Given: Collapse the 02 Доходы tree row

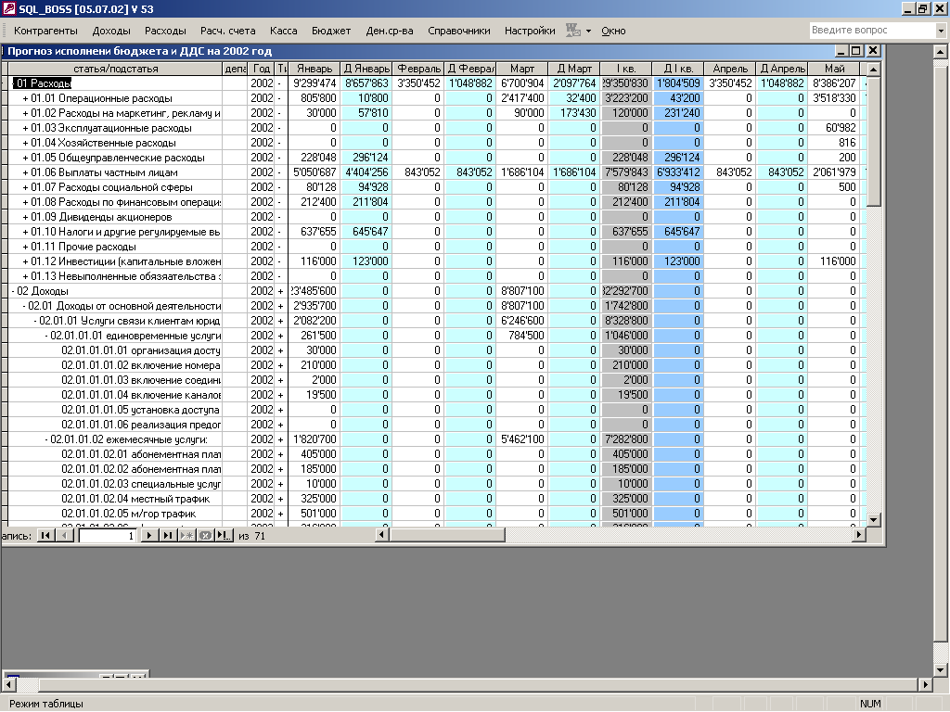Looking at the screenshot, I should click(14, 291).
